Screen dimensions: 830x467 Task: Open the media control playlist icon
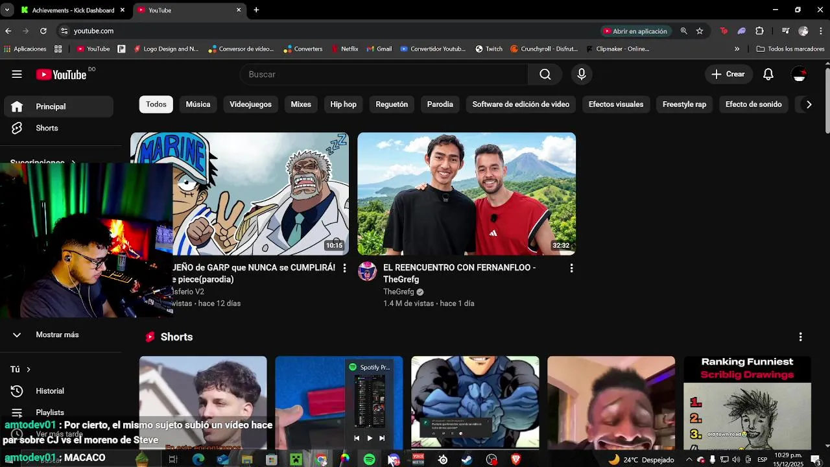785,30
